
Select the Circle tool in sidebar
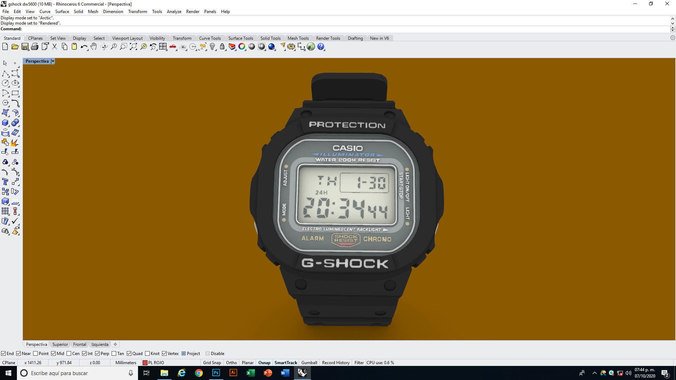pyautogui.click(x=5, y=83)
